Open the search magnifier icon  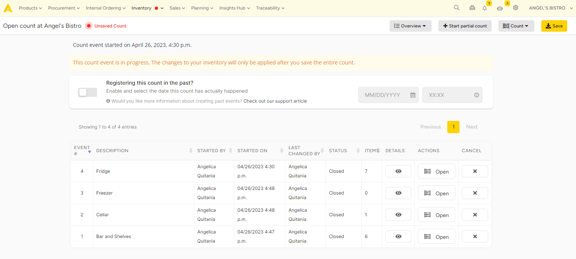pyautogui.click(x=456, y=8)
